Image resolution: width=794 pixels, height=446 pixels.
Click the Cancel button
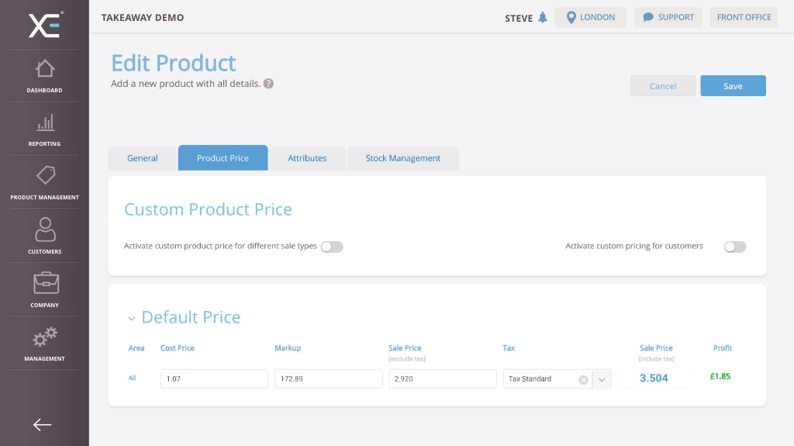coord(662,86)
